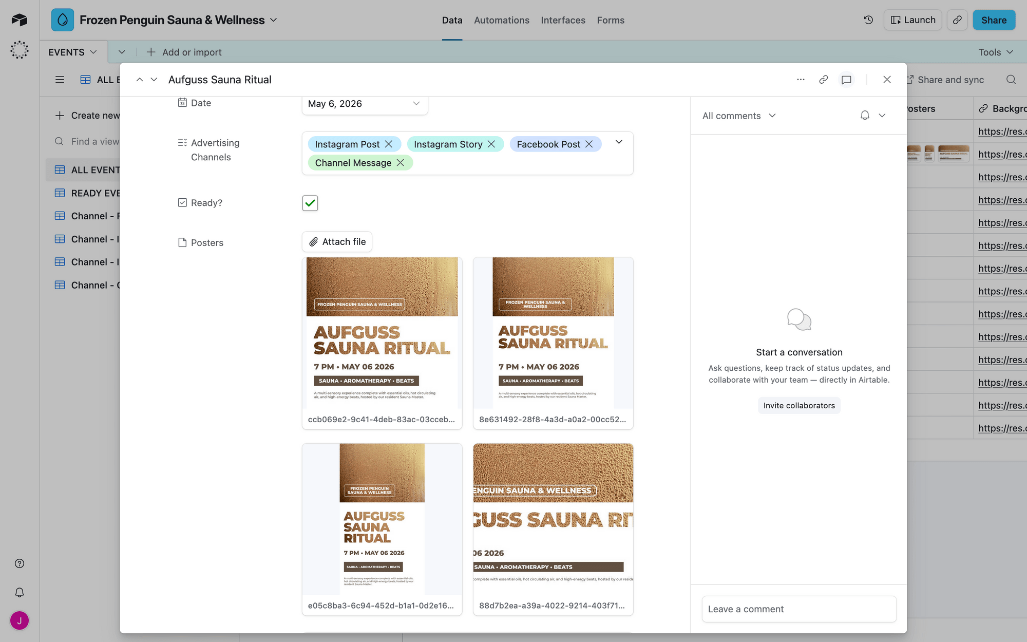Click the Airtable home logo icon
The width and height of the screenshot is (1027, 642).
[x=20, y=20]
